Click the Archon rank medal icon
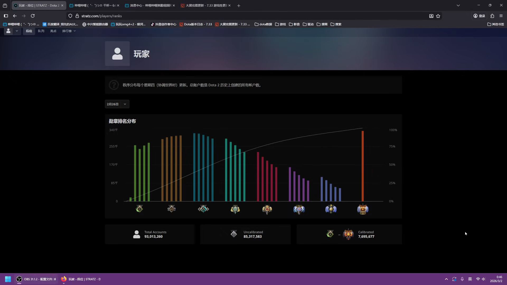 (235, 209)
